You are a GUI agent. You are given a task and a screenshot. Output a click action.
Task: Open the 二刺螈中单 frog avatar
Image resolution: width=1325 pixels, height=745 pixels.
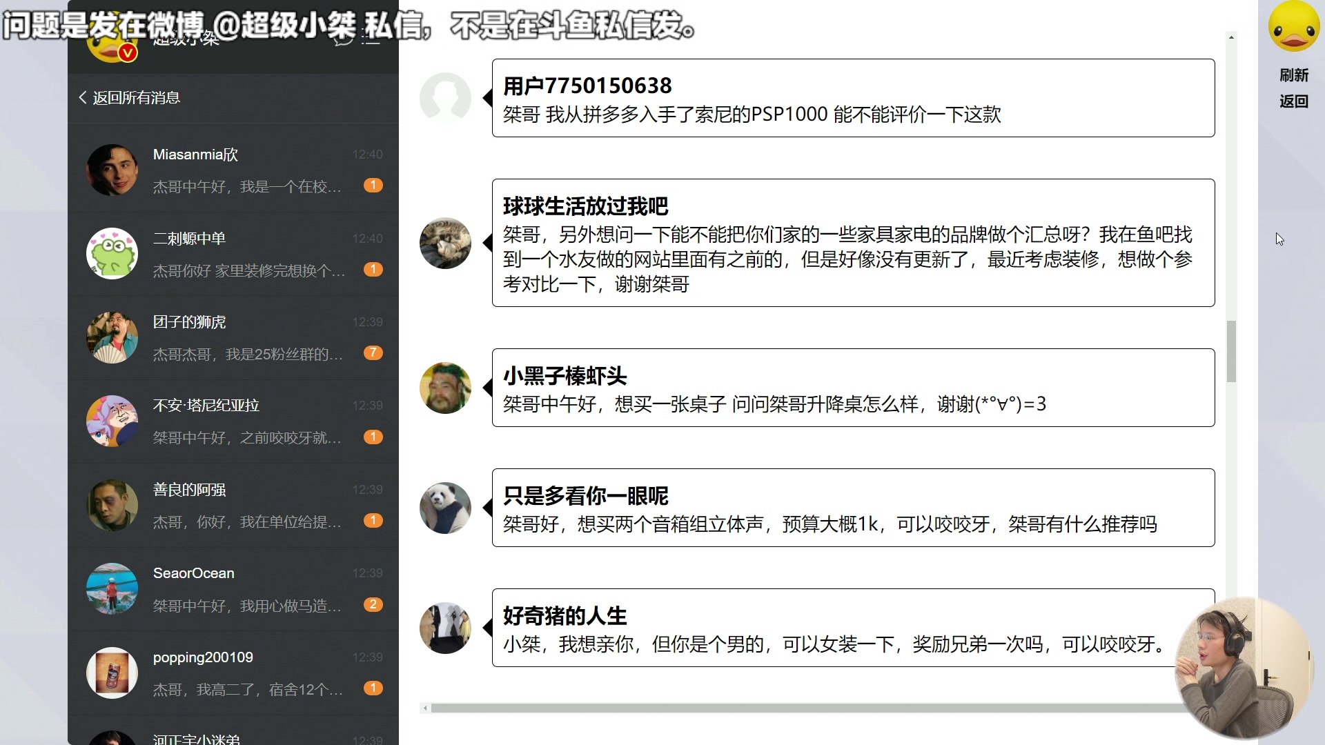coord(112,253)
